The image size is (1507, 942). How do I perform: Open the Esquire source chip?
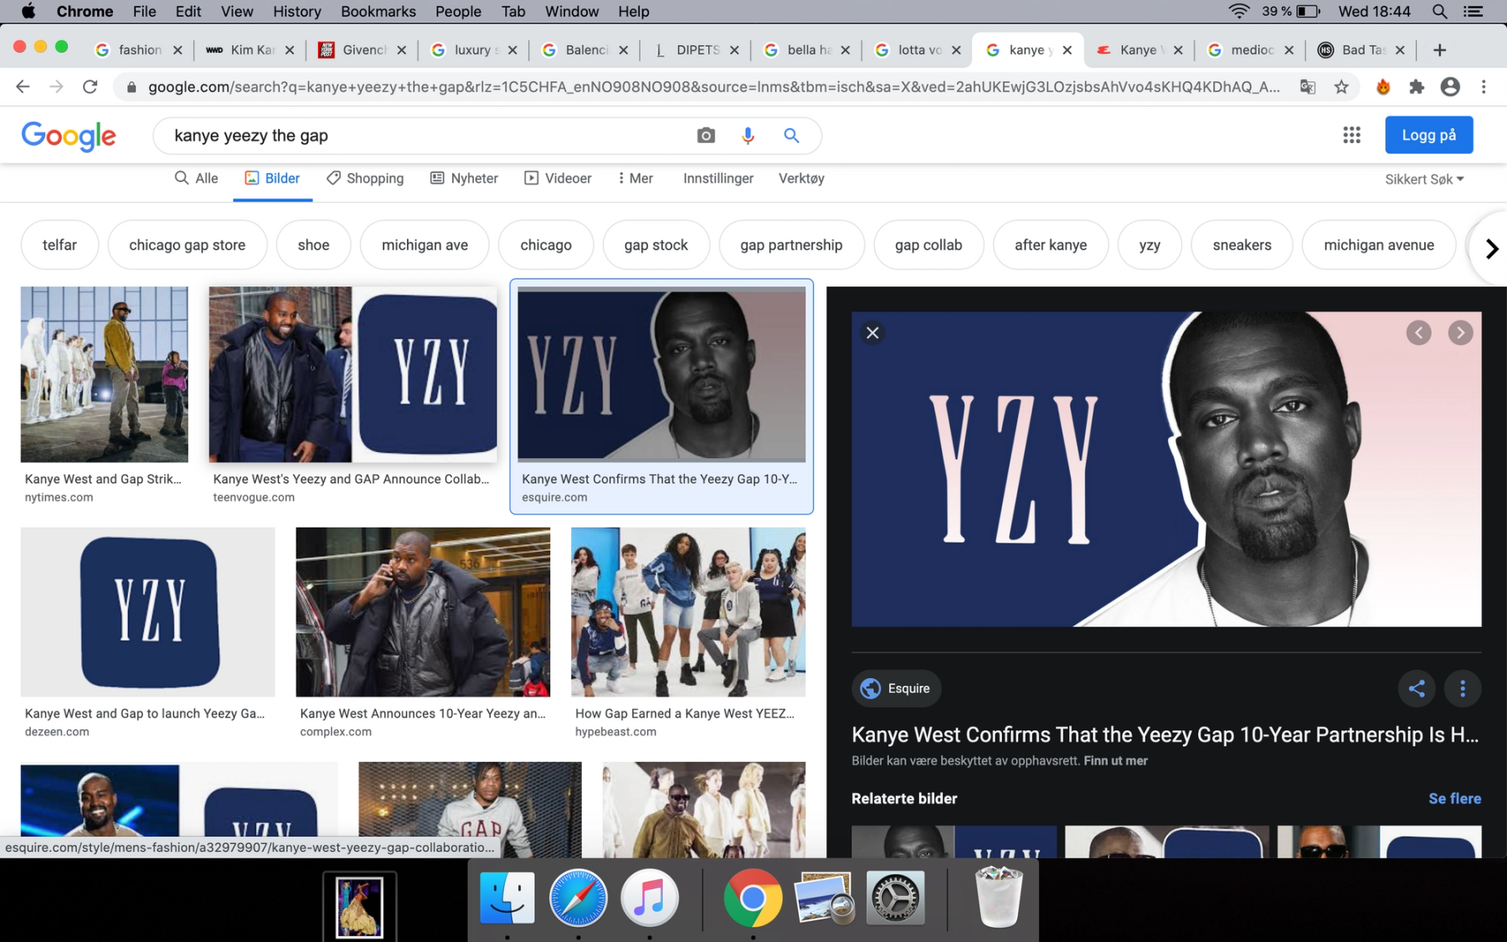[x=896, y=688]
